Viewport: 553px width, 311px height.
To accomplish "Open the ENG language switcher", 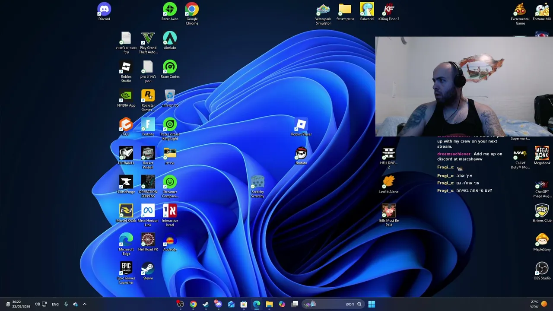I will pyautogui.click(x=55, y=305).
